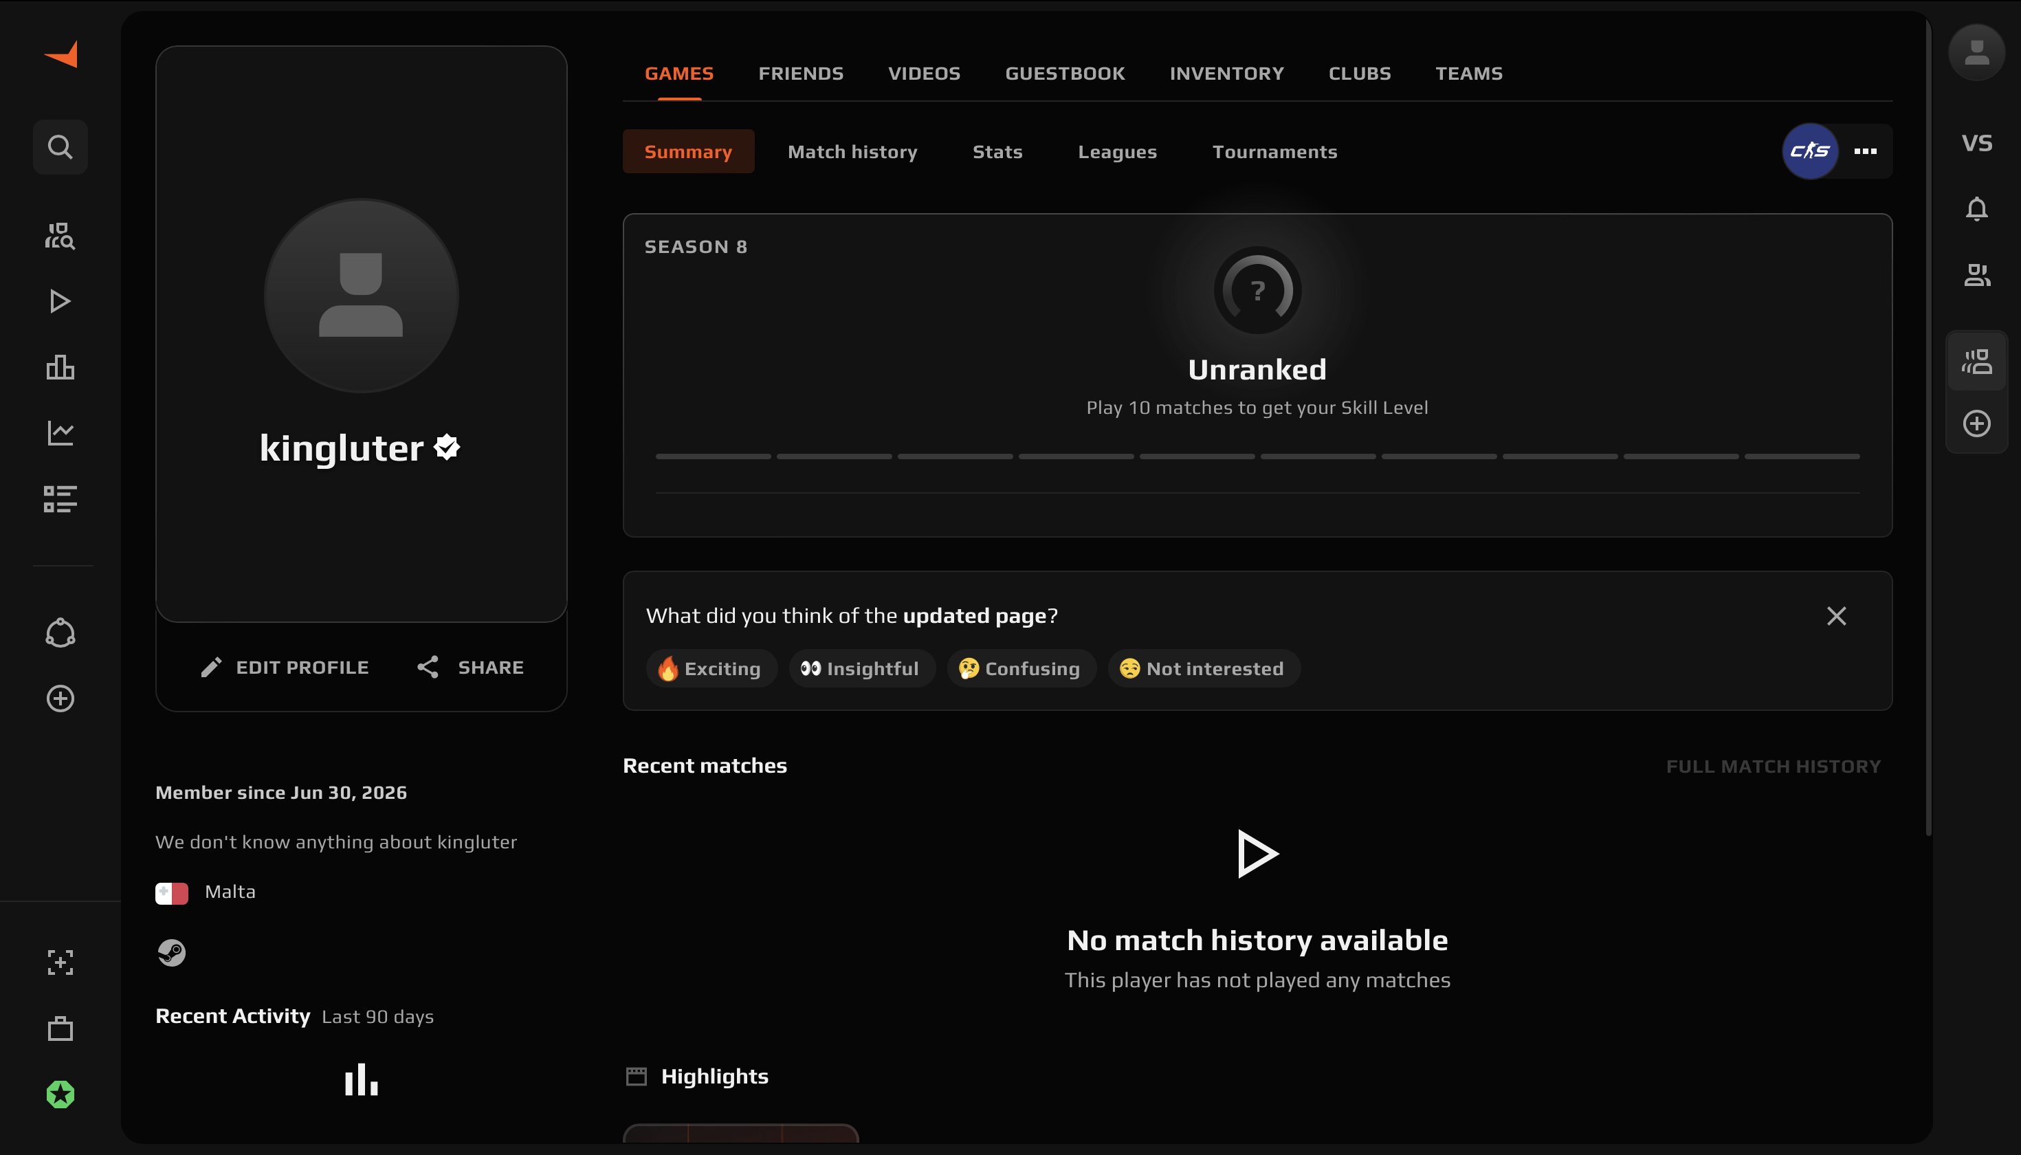2021x1155 pixels.
Task: Open the party finder icon in sidebar
Action: 60,236
